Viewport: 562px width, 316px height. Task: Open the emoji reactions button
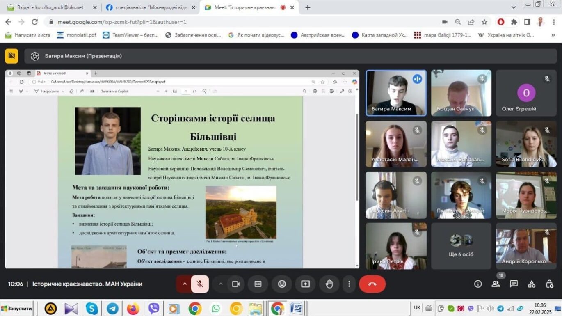[x=282, y=284]
